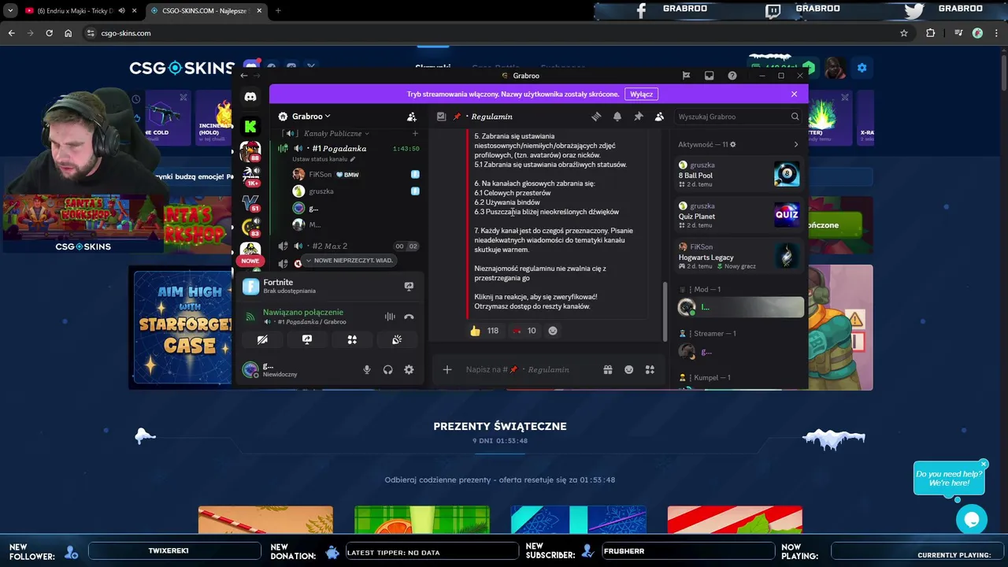Viewport: 1008px width, 567px height.
Task: Mute the YouTube tab audio icon
Action: 121,11
